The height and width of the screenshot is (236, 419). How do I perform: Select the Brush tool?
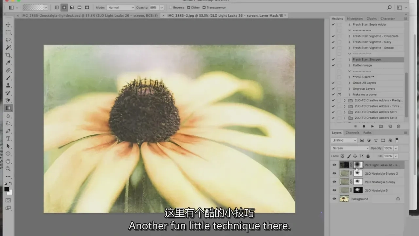[8, 78]
